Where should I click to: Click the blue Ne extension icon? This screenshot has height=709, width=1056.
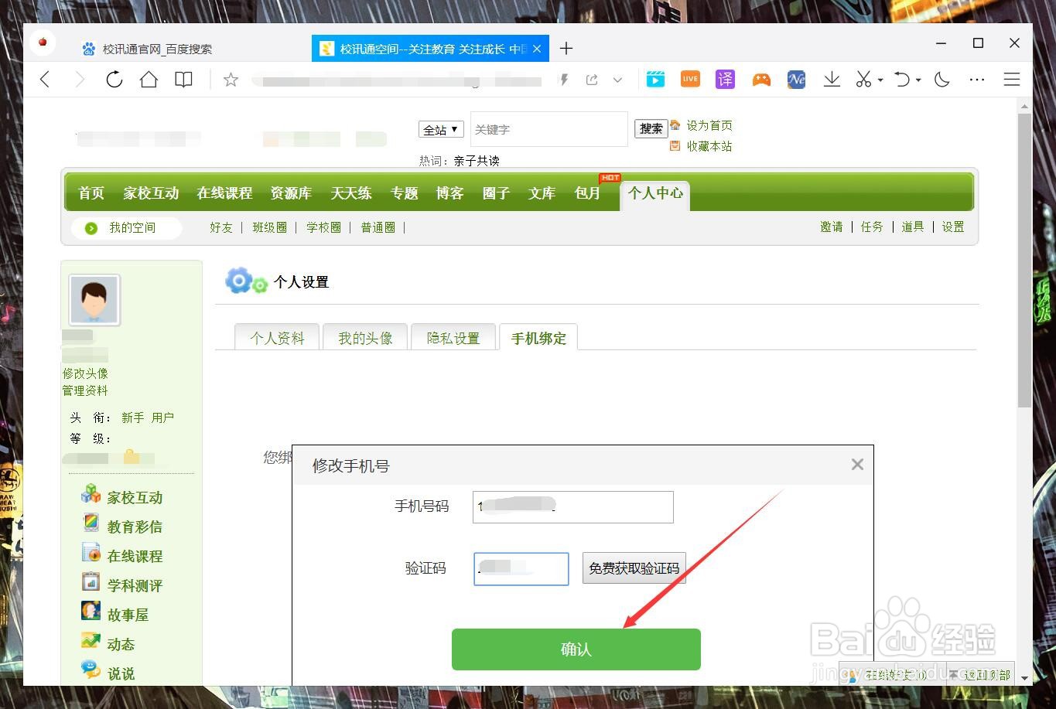(796, 79)
